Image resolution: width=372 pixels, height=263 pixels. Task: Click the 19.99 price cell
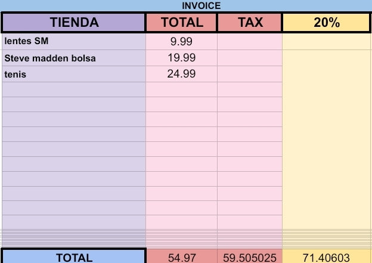pos(182,58)
